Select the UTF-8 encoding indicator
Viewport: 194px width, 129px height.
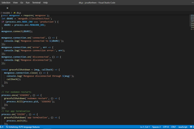(166, 127)
